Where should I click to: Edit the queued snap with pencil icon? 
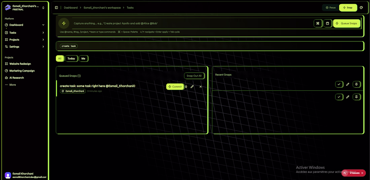pyautogui.click(x=192, y=86)
